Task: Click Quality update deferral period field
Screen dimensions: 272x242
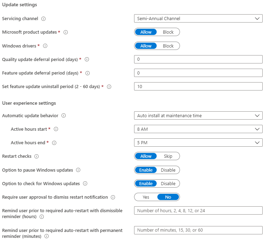Action: 198,59
